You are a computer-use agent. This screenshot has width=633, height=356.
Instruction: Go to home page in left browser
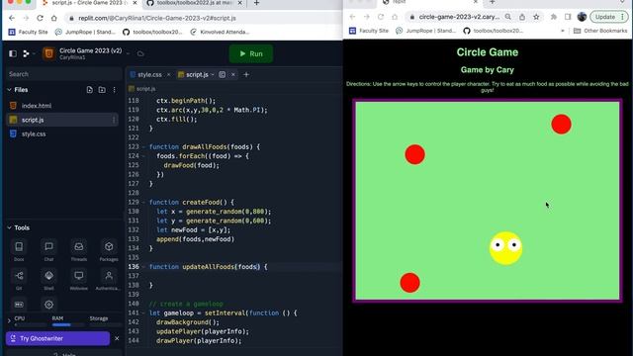tap(54, 18)
